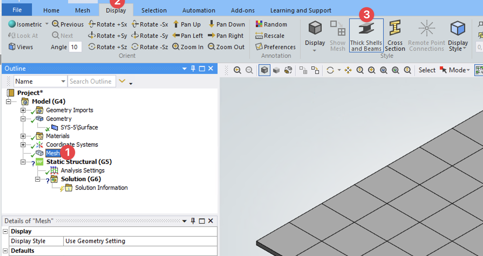Click the Search Outline text box

91,81
